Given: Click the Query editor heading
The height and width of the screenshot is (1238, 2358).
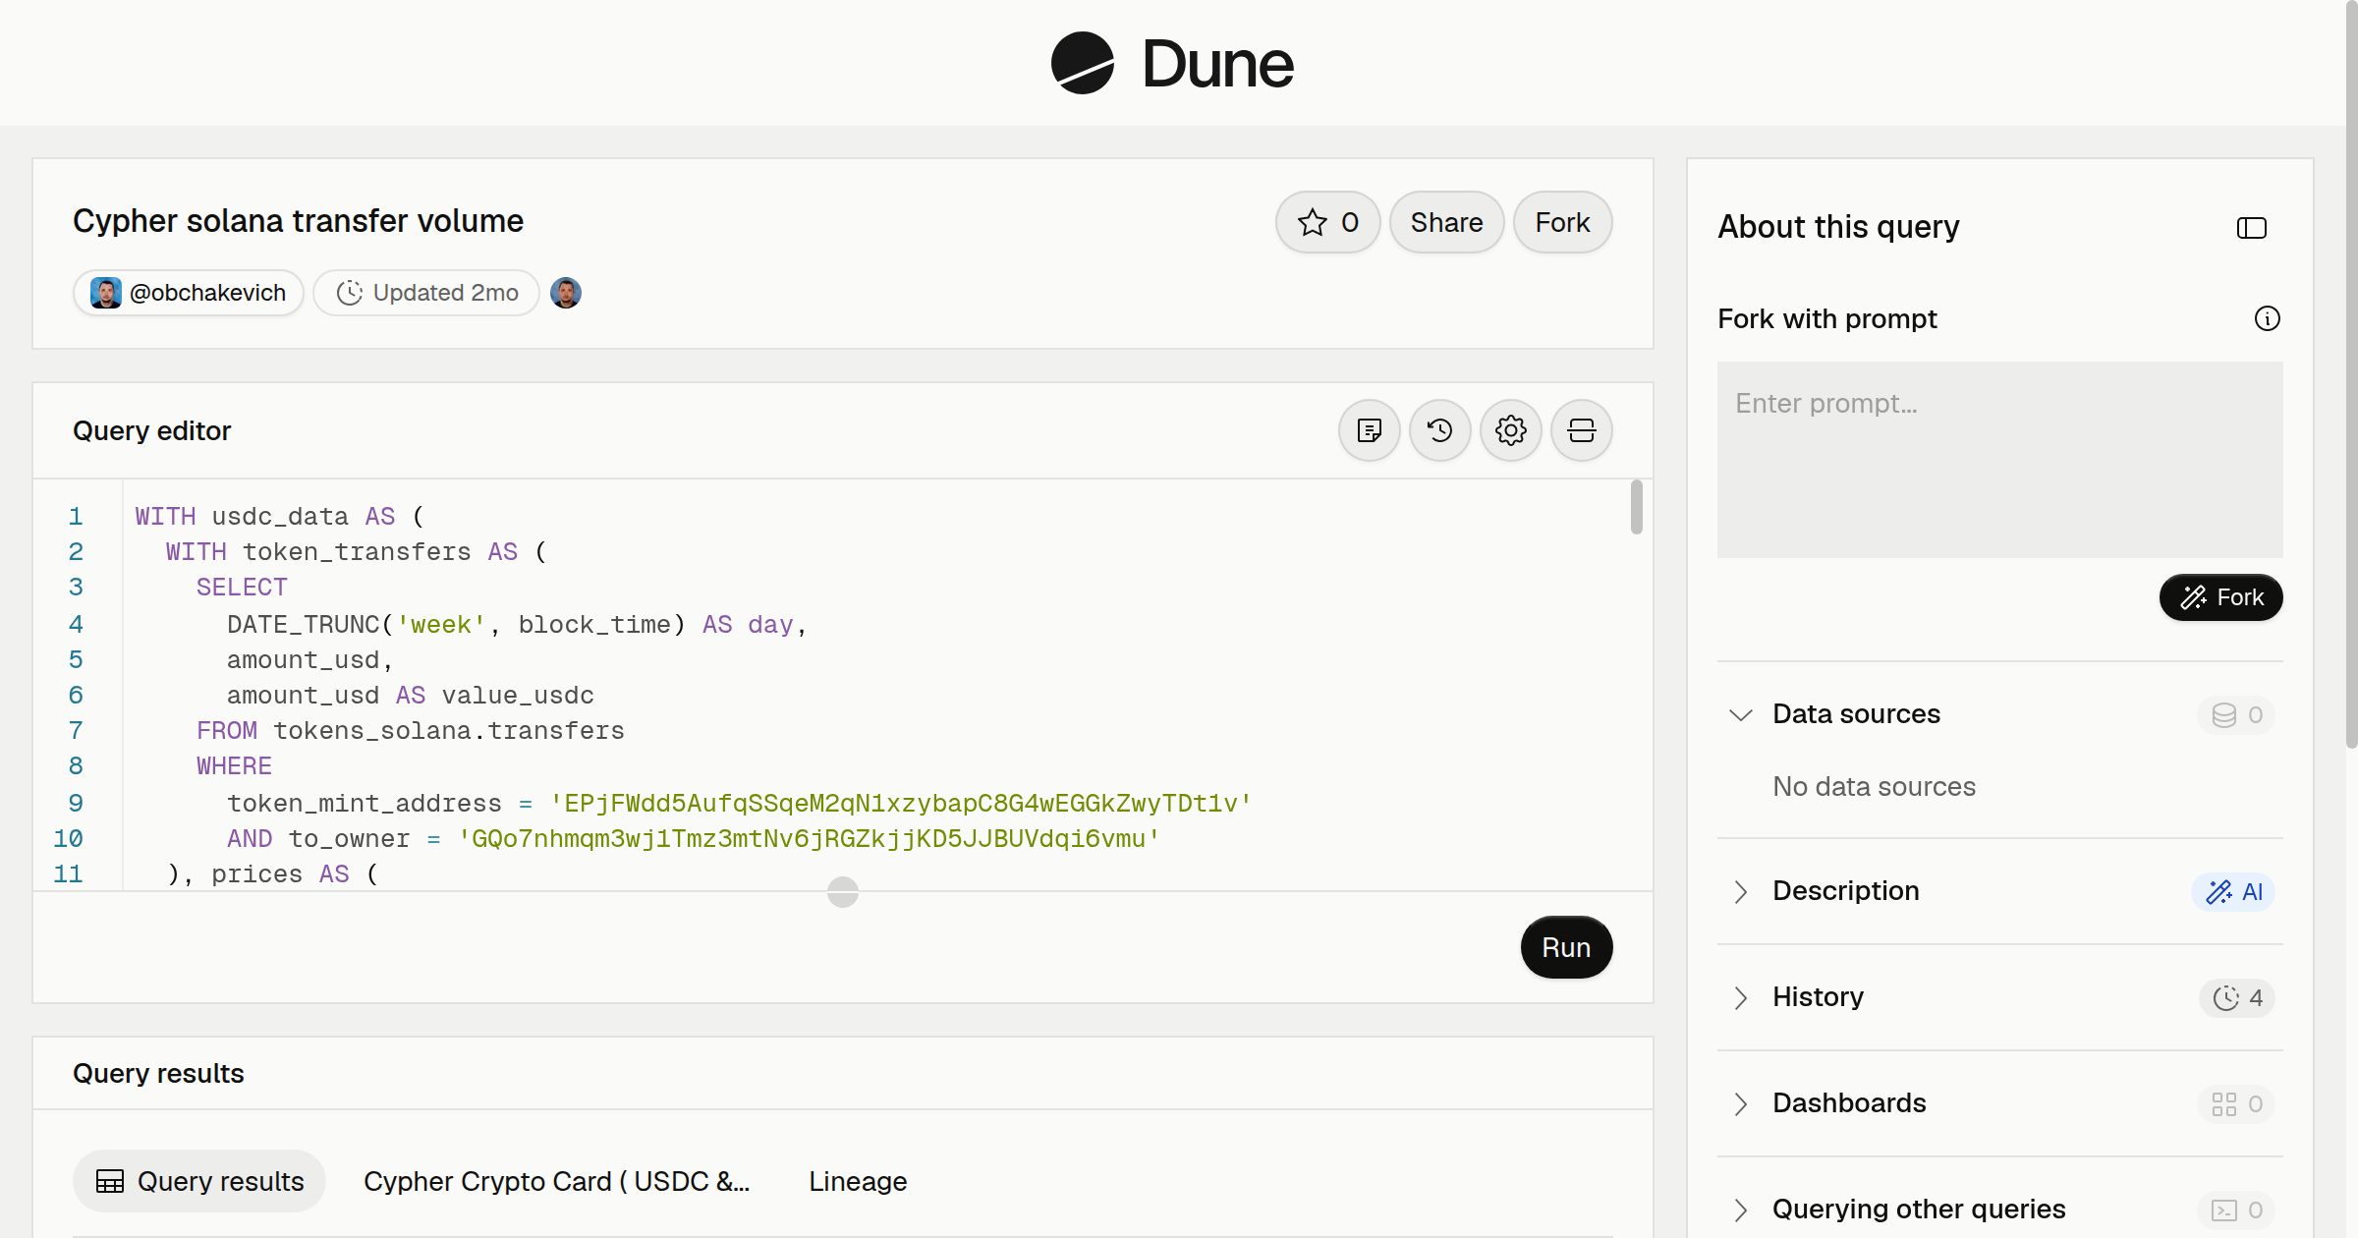Looking at the screenshot, I should pyautogui.click(x=151, y=430).
